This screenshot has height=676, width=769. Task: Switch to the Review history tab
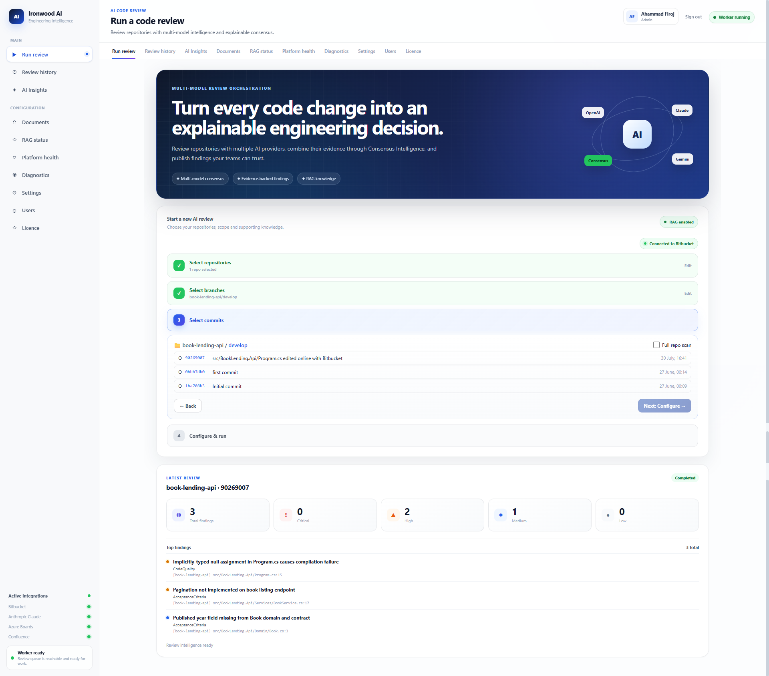(x=160, y=51)
